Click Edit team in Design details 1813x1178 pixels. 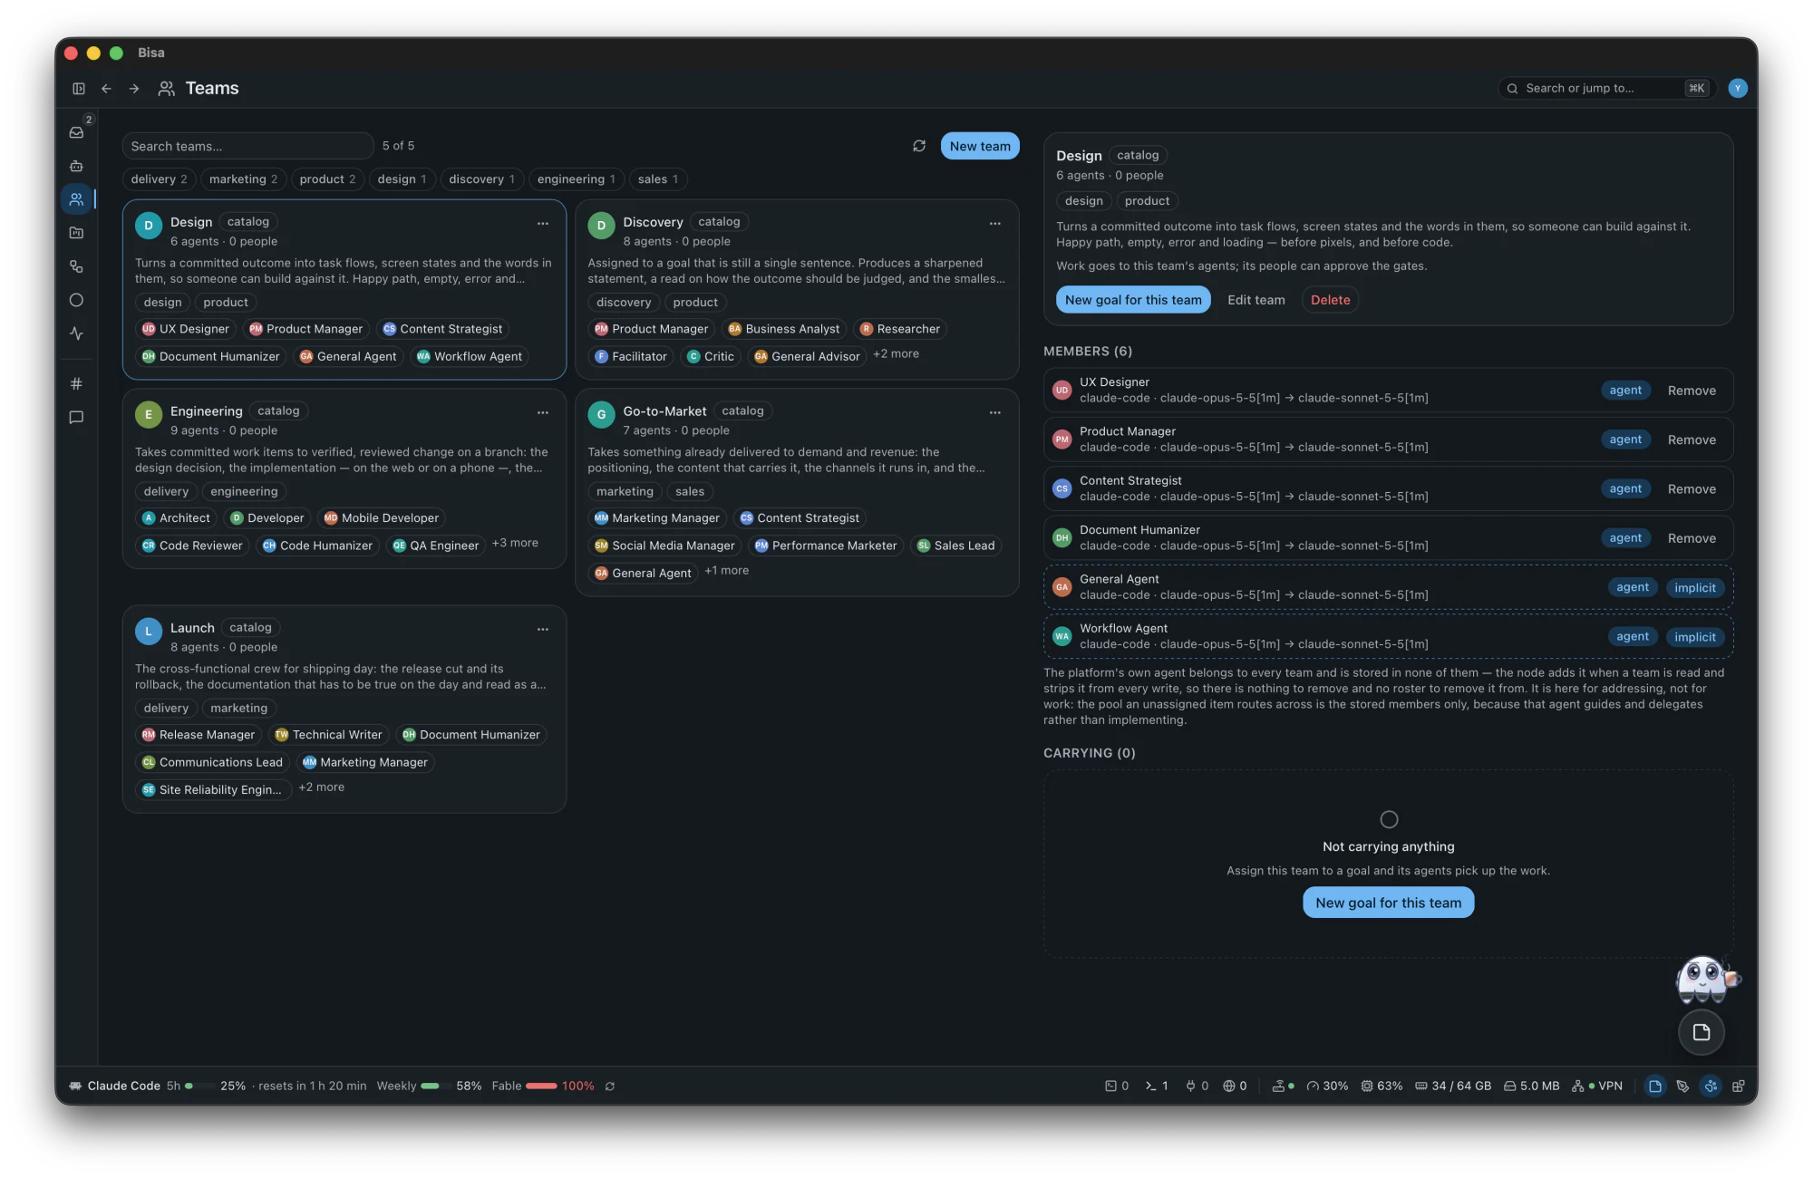[1256, 300]
